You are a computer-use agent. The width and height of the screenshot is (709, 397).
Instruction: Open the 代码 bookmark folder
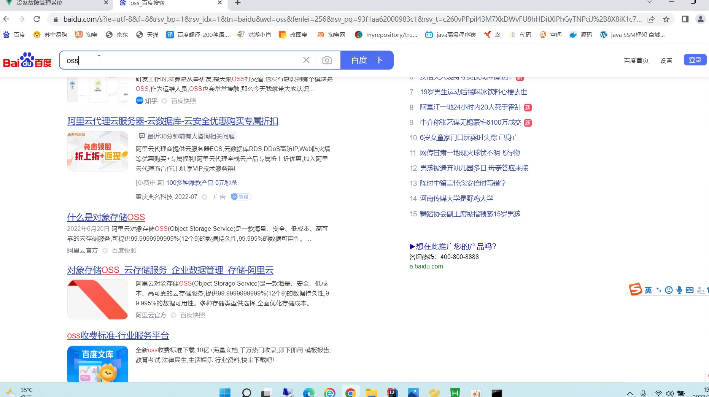click(520, 35)
